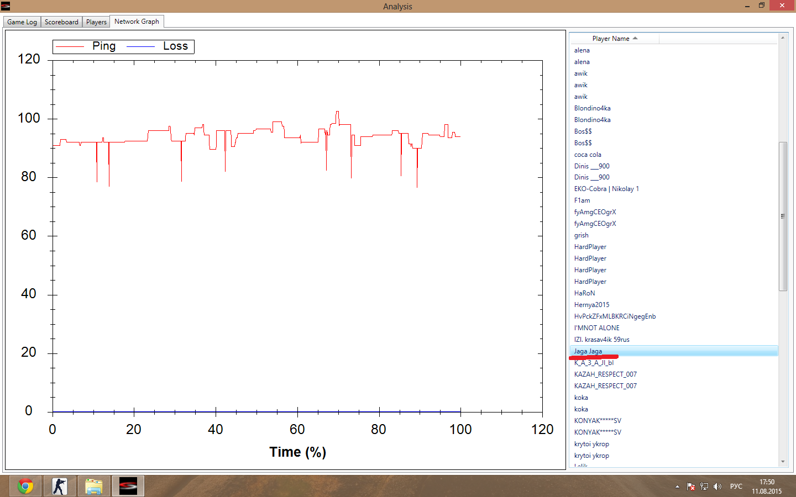The image size is (796, 497).
Task: Select player coca cola
Action: [674, 155]
